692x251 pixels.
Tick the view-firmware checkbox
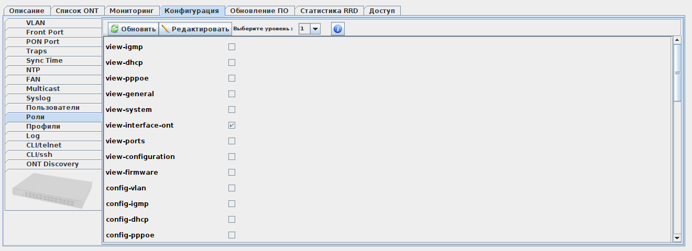tap(232, 173)
